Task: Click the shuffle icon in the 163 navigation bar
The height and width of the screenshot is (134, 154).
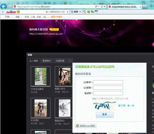Action: [45, 17]
